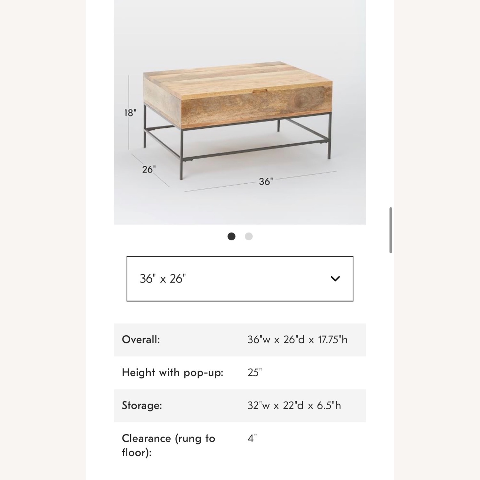480x480 pixels.
Task: Toggle the darkened pagination indicator
Action: pyautogui.click(x=232, y=236)
